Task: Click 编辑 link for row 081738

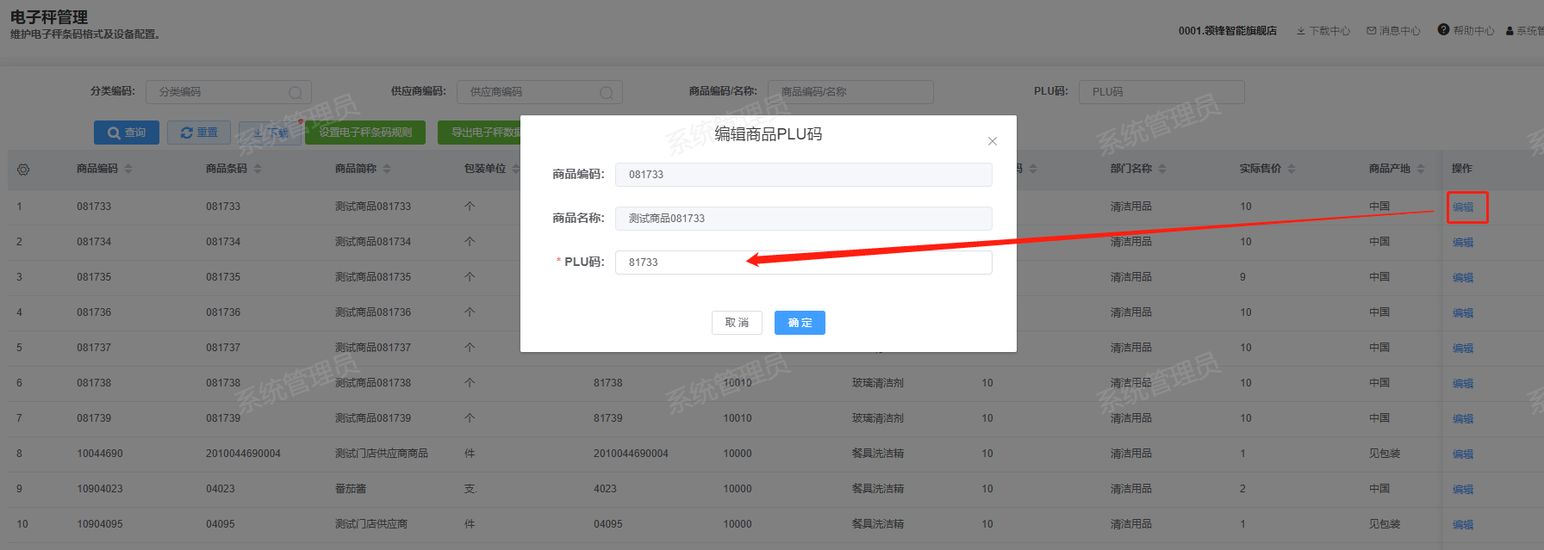Action: (1463, 384)
